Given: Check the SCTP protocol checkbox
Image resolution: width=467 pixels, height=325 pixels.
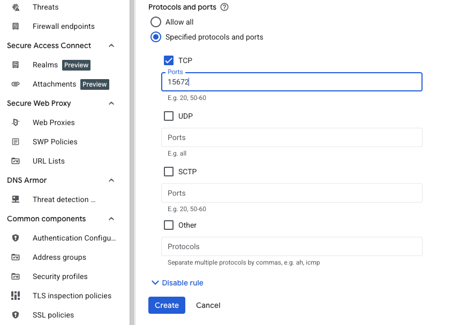Looking at the screenshot, I should tap(169, 172).
